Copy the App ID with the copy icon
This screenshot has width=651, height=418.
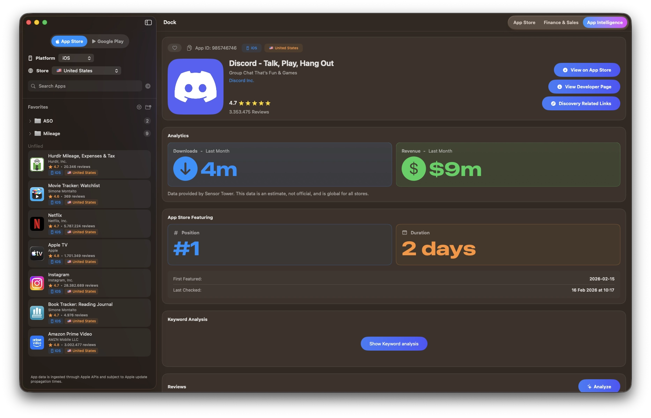pyautogui.click(x=190, y=48)
